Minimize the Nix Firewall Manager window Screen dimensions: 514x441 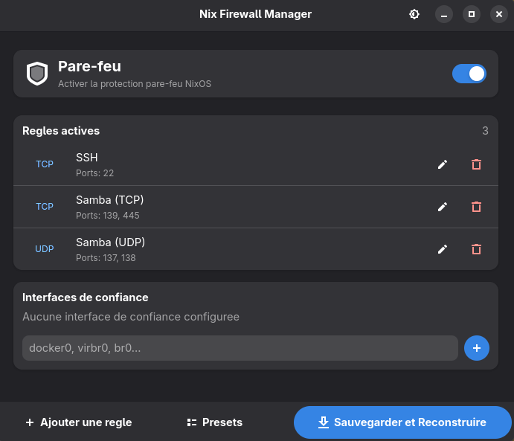[444, 14]
